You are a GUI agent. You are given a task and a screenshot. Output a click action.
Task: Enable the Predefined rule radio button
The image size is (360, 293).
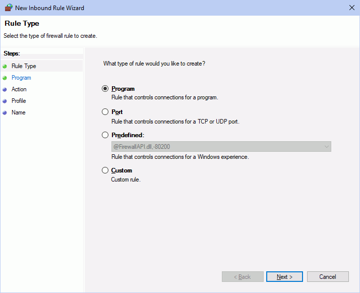coord(105,135)
